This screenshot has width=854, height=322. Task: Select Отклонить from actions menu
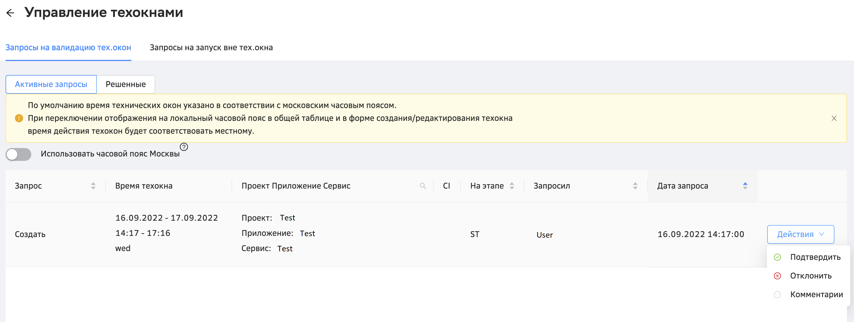point(810,276)
